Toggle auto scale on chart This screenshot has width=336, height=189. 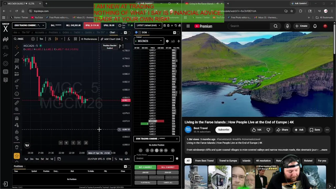127,159
